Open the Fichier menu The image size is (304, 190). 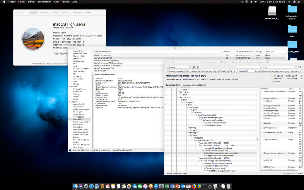coord(22,2)
